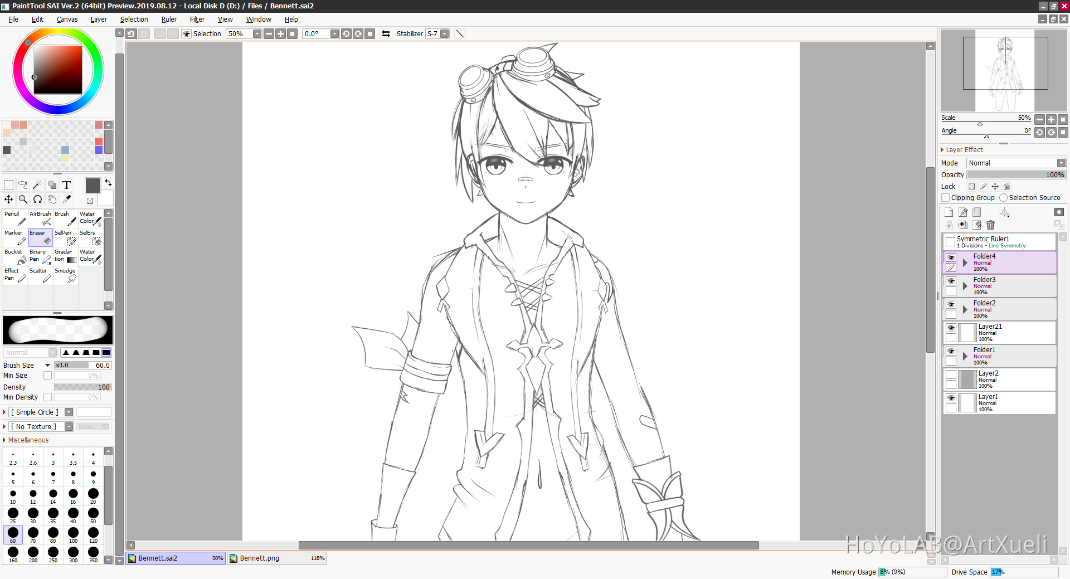Adjust the layer Opacity slider
This screenshot has width=1070, height=579.
1016,175
